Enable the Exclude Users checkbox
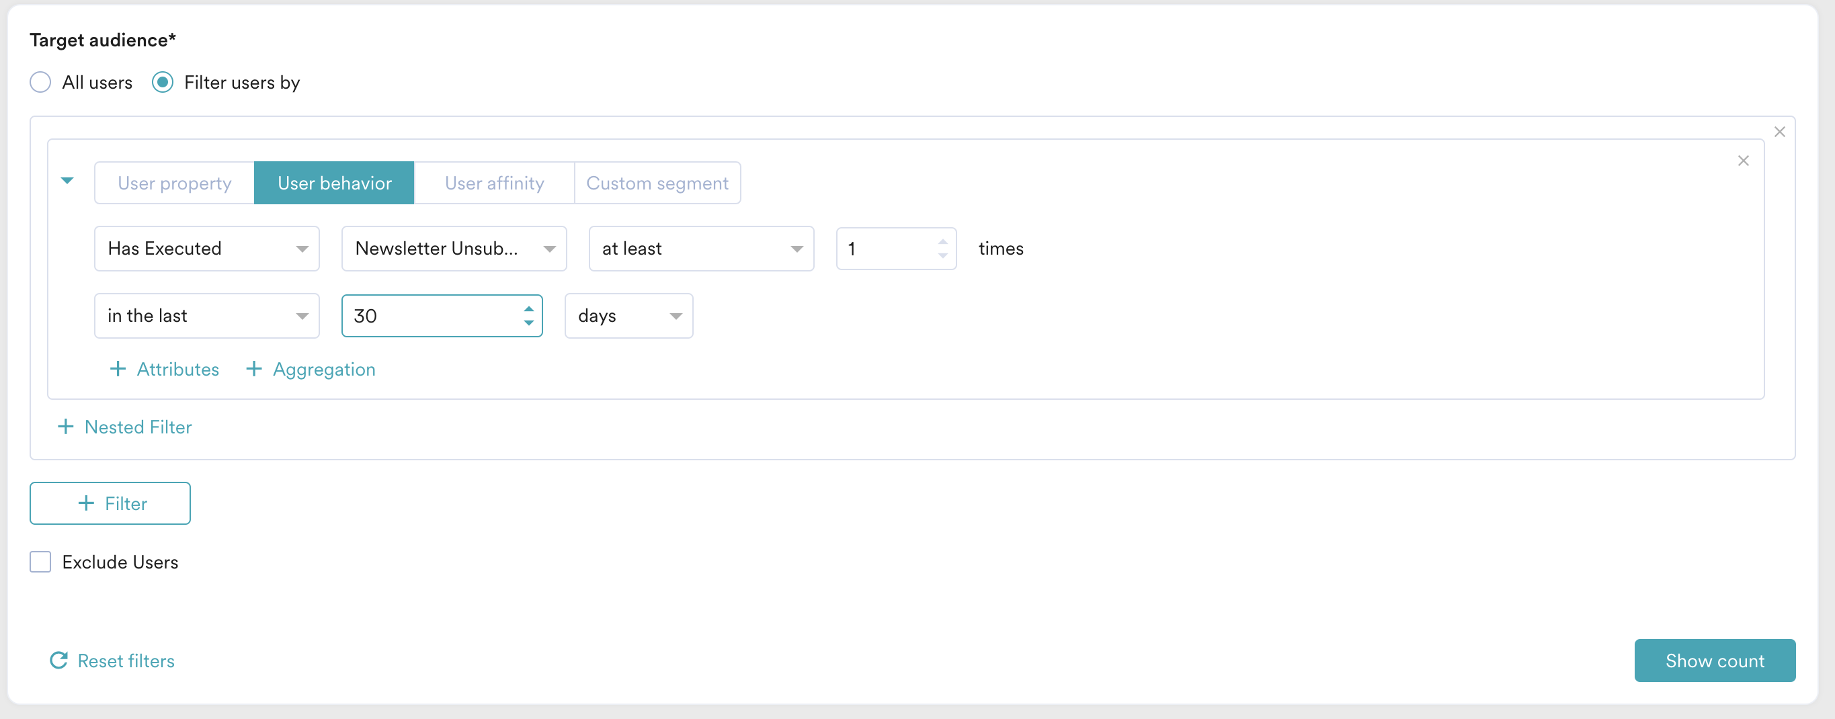1835x719 pixels. coord(40,562)
